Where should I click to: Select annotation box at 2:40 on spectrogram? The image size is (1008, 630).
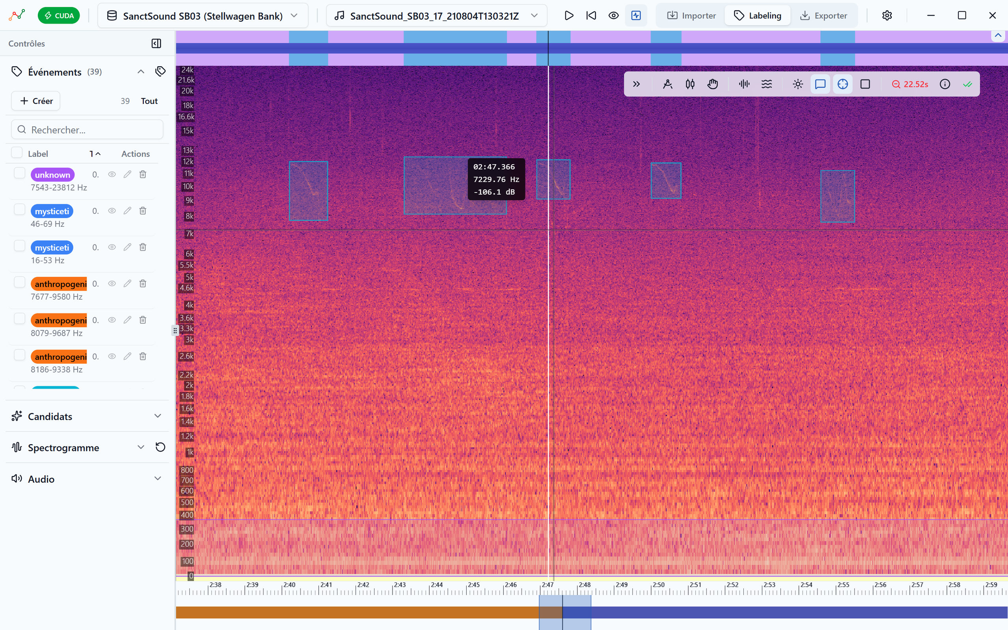[308, 191]
